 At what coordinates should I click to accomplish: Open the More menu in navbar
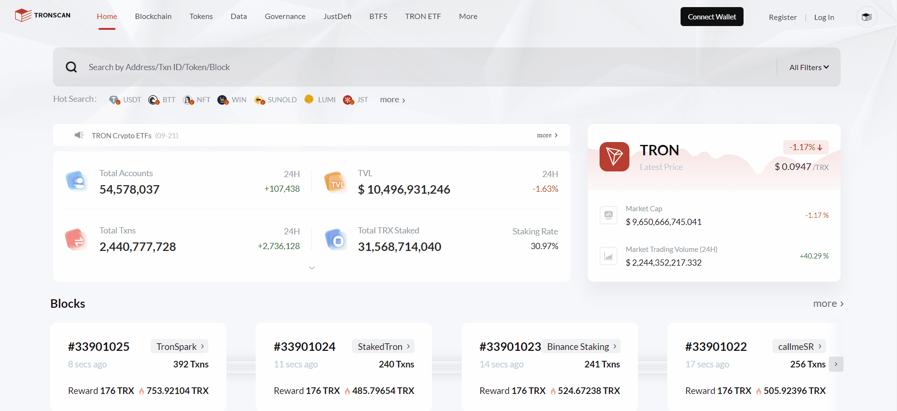point(468,17)
